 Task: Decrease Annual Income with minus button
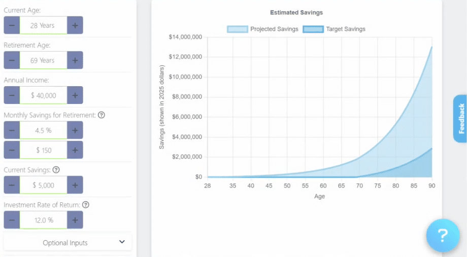[12, 95]
